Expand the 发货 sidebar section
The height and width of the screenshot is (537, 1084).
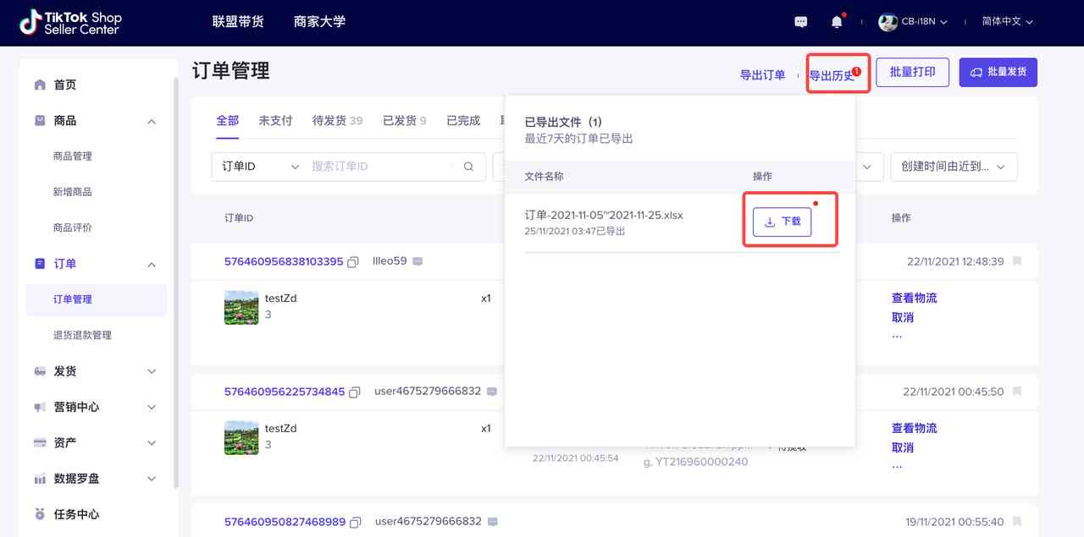[x=152, y=371]
